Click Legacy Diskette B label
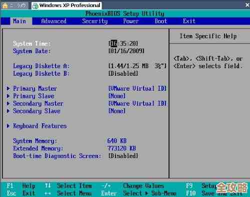The width and height of the screenshot is (250, 197). pos(41,74)
